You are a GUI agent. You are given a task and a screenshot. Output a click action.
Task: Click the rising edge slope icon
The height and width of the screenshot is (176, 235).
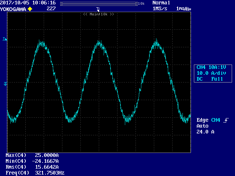coord(226,120)
